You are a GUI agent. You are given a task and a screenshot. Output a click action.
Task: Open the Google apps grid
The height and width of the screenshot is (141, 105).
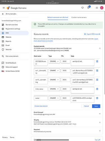click(97, 8)
